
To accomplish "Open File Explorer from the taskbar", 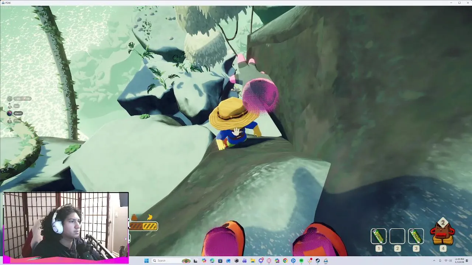I will point(253,261).
